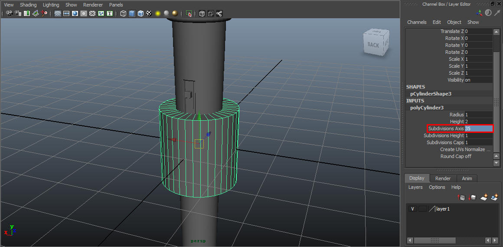Screen dimensions: 503x247
Task: Toggle the Round Cap off value
Action: point(468,156)
